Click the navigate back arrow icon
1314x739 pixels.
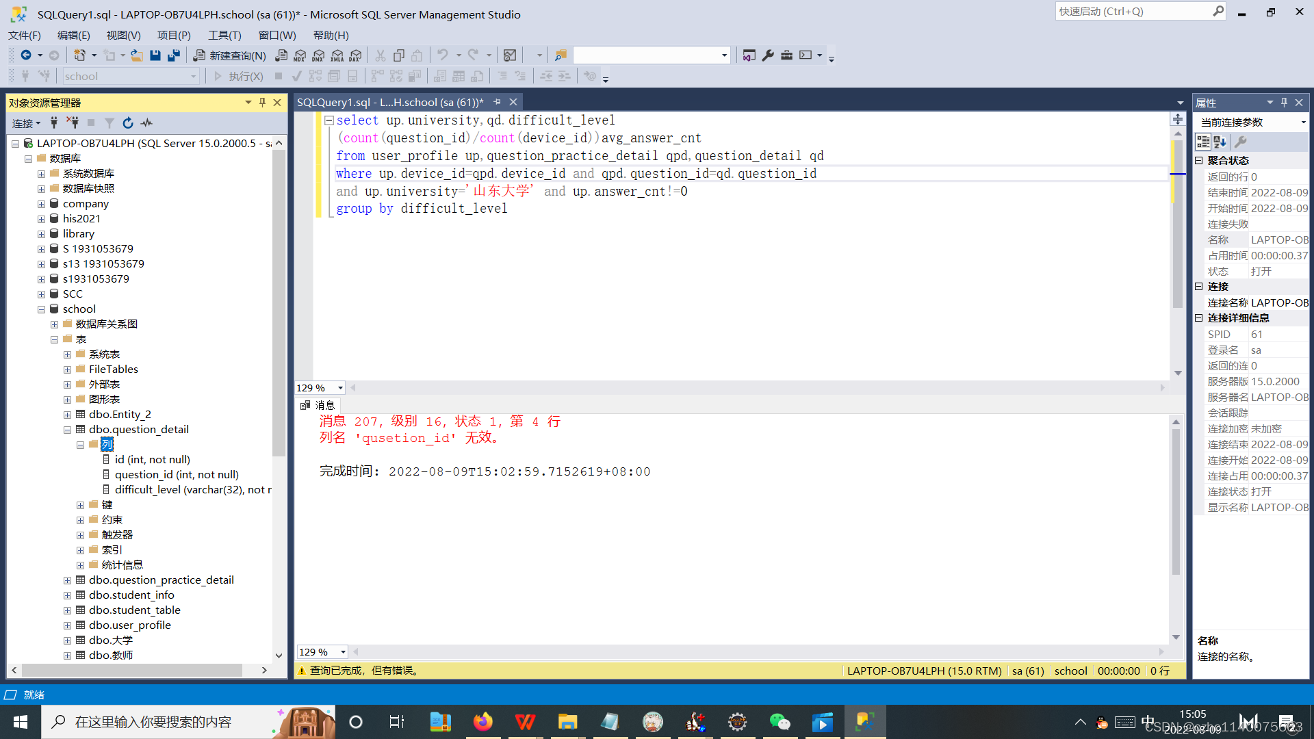coord(26,55)
